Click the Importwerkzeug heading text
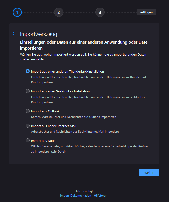The height and width of the screenshot is (202, 169). click(39, 34)
